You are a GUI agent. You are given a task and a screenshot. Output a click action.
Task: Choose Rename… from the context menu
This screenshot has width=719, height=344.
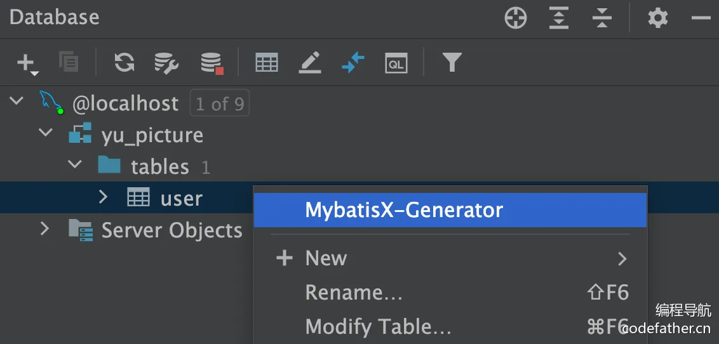450,292
